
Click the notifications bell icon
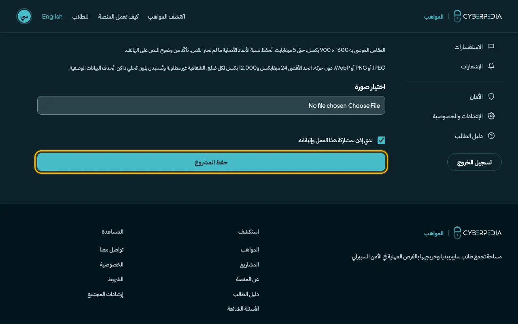pyautogui.click(x=491, y=66)
